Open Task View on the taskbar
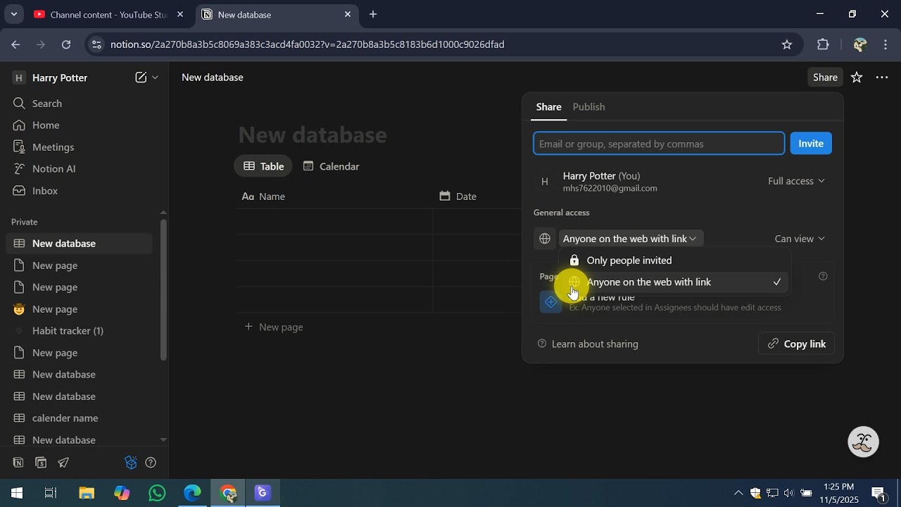The image size is (901, 507). click(x=51, y=493)
